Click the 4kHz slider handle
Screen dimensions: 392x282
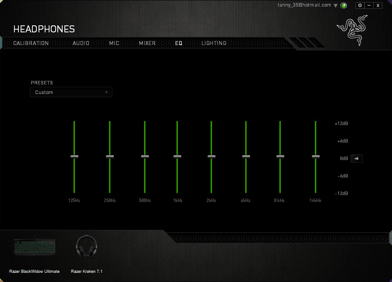click(246, 157)
